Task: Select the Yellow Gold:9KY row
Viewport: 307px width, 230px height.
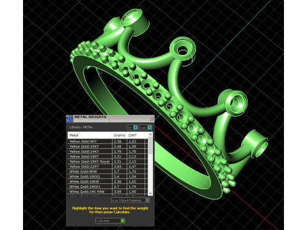Action: 107,141
